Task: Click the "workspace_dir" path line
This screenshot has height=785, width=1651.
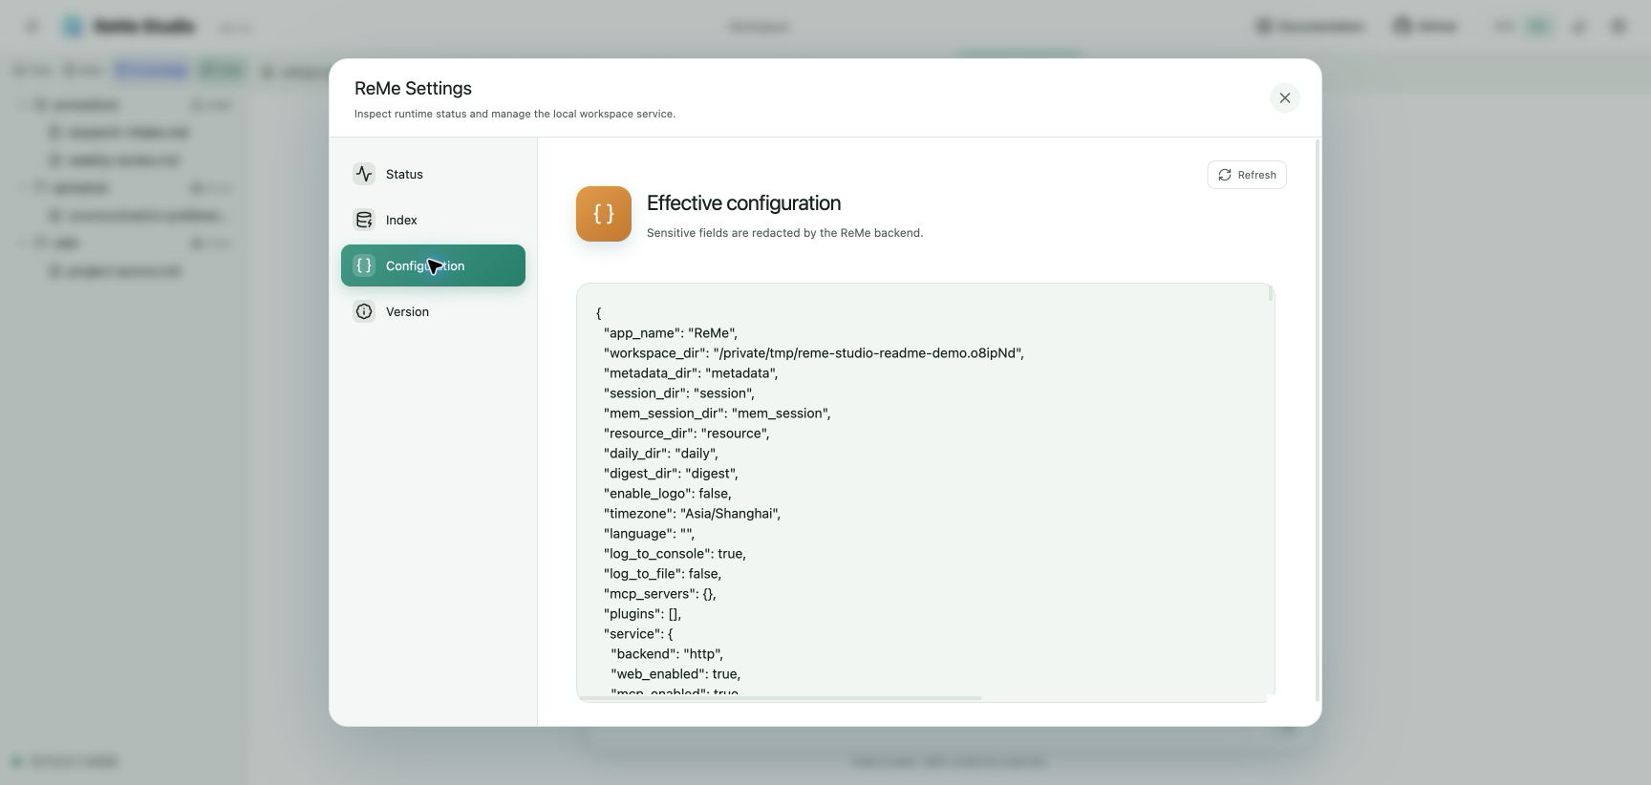Action: 813,352
